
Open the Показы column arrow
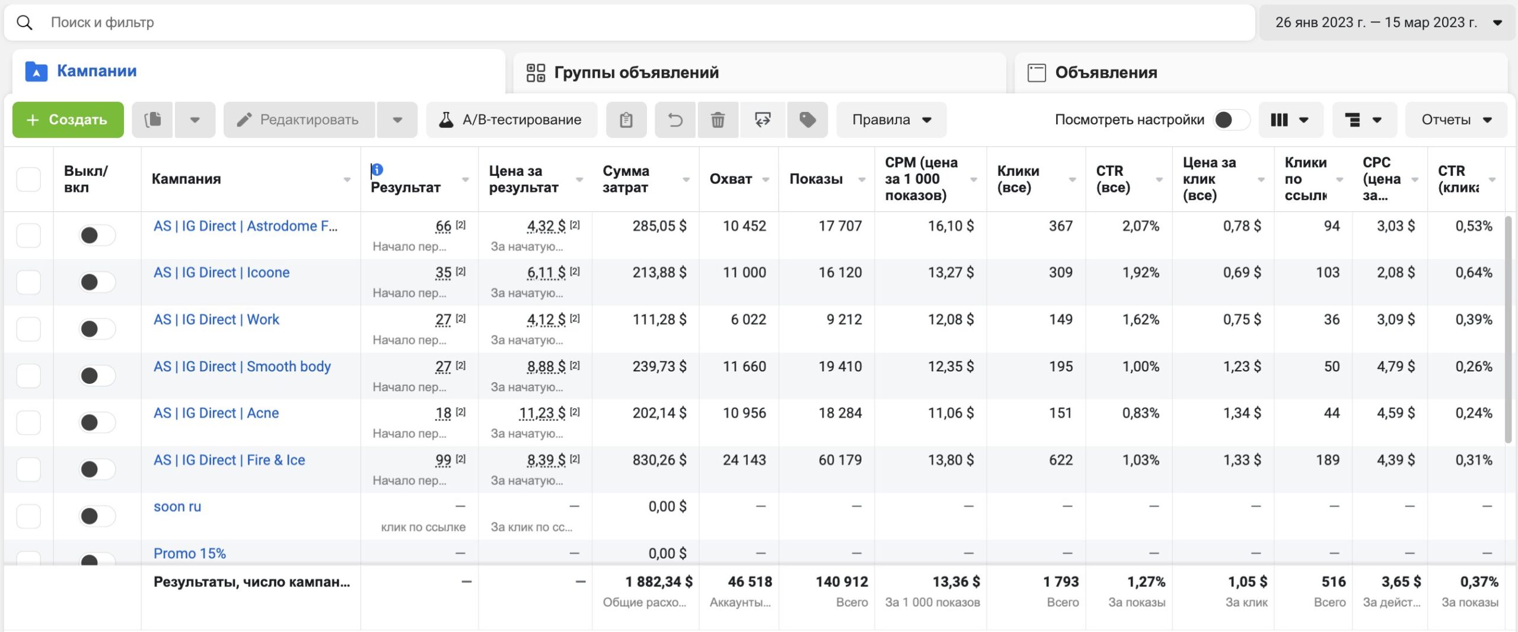[x=862, y=179]
